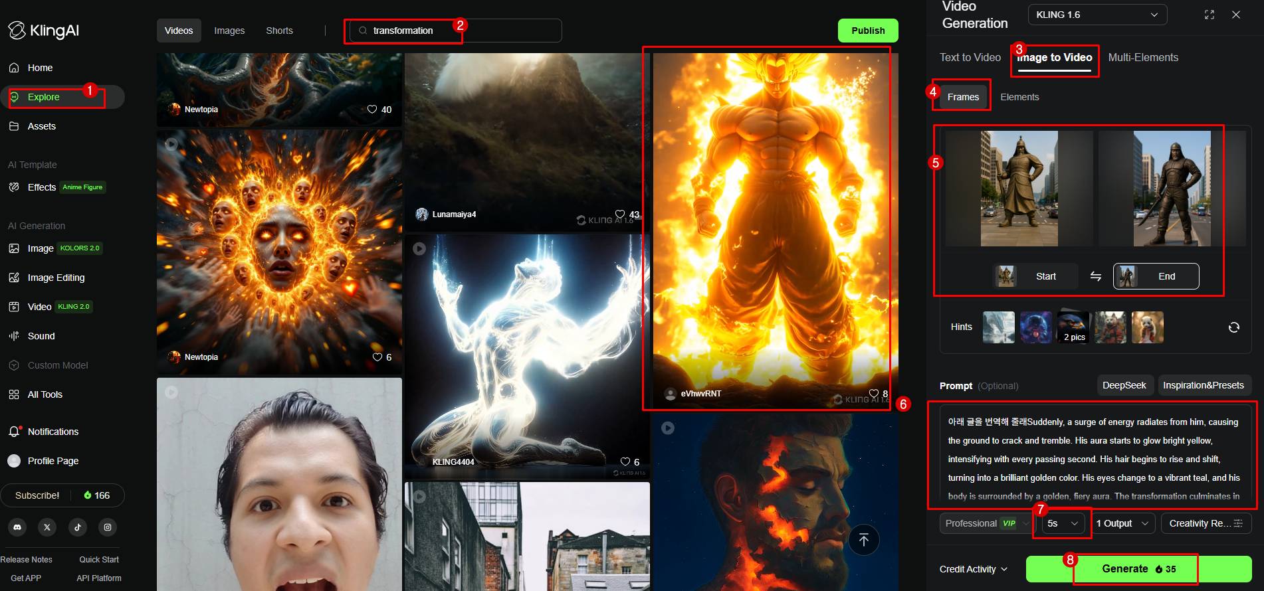Select the Frames mode toggle
1264x591 pixels.
(963, 97)
